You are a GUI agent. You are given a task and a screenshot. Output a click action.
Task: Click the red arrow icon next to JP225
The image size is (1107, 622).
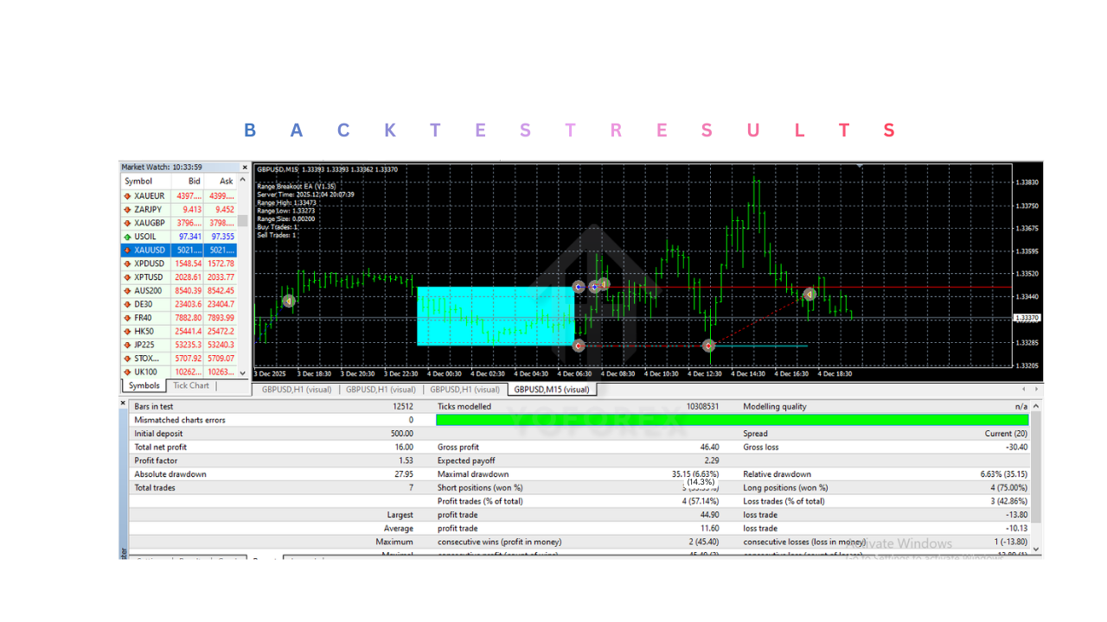[x=128, y=345]
